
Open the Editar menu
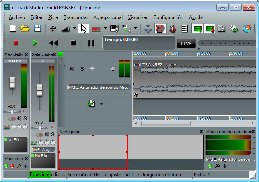point(37,17)
